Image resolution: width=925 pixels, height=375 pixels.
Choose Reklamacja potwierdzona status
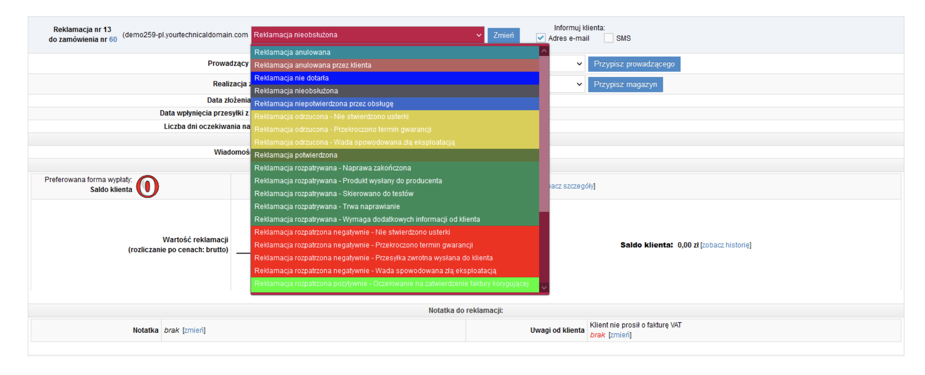coord(395,155)
